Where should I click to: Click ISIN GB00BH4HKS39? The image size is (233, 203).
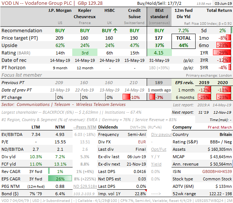(x=217, y=172)
